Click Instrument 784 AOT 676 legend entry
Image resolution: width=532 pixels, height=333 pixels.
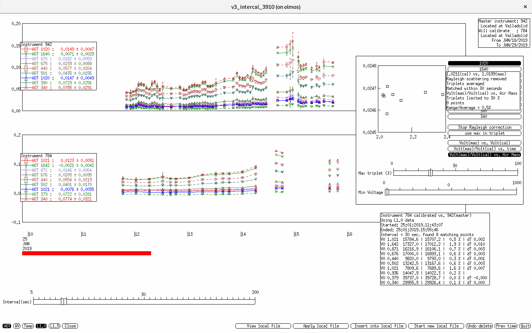click(58, 175)
